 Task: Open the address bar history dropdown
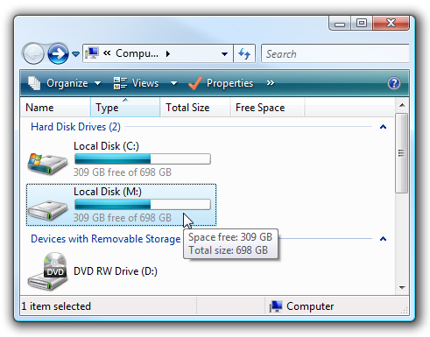pos(224,54)
